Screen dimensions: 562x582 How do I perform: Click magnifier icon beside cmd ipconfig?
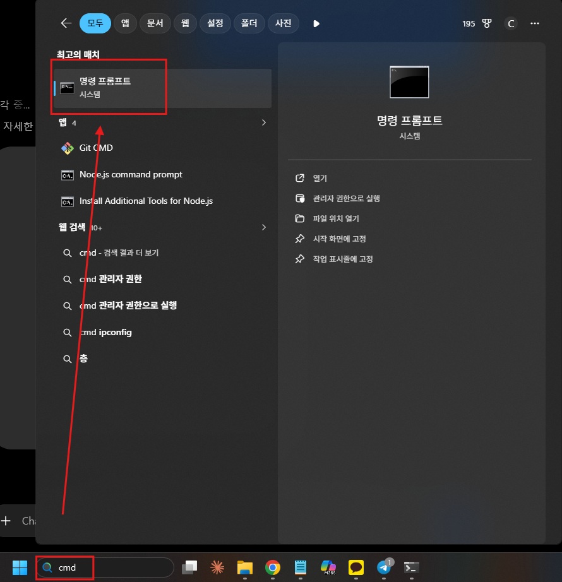pyautogui.click(x=67, y=333)
